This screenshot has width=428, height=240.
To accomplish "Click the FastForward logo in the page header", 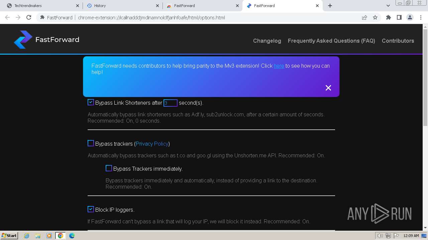I will coord(46,40).
